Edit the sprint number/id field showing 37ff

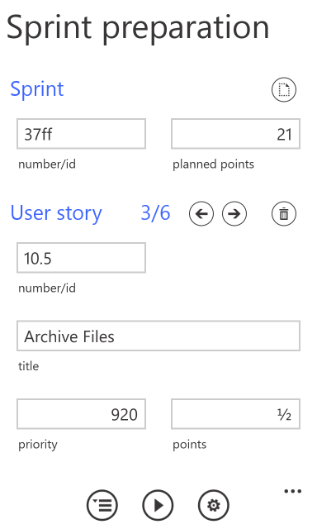tap(81, 134)
